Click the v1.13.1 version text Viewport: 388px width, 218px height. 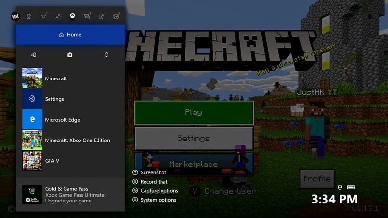pyautogui.click(x=365, y=209)
